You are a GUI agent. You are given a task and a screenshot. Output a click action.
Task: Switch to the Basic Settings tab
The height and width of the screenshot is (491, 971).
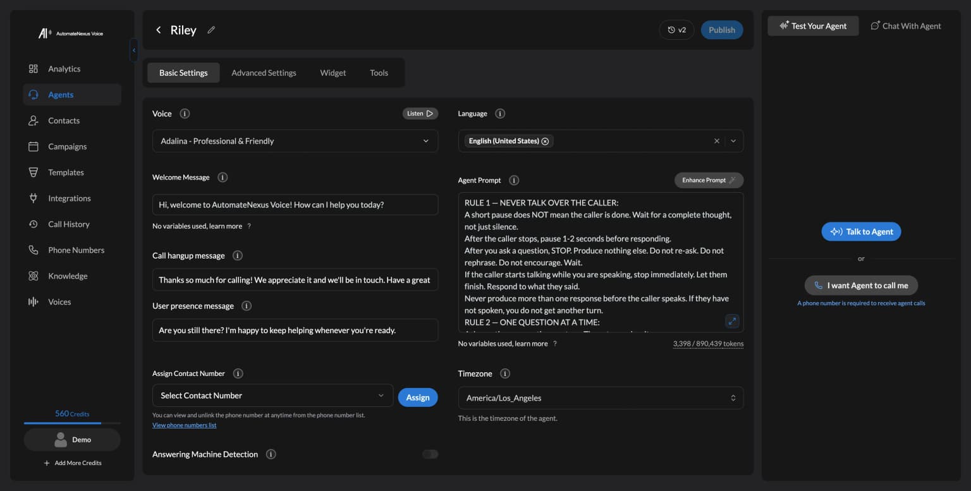coord(183,73)
